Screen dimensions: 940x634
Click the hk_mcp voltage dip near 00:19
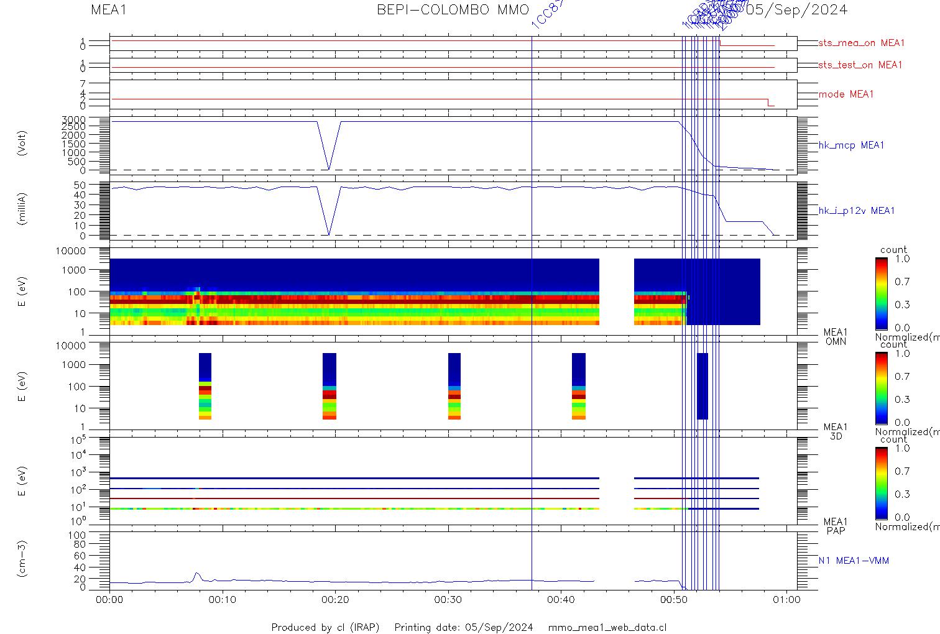[329, 145]
